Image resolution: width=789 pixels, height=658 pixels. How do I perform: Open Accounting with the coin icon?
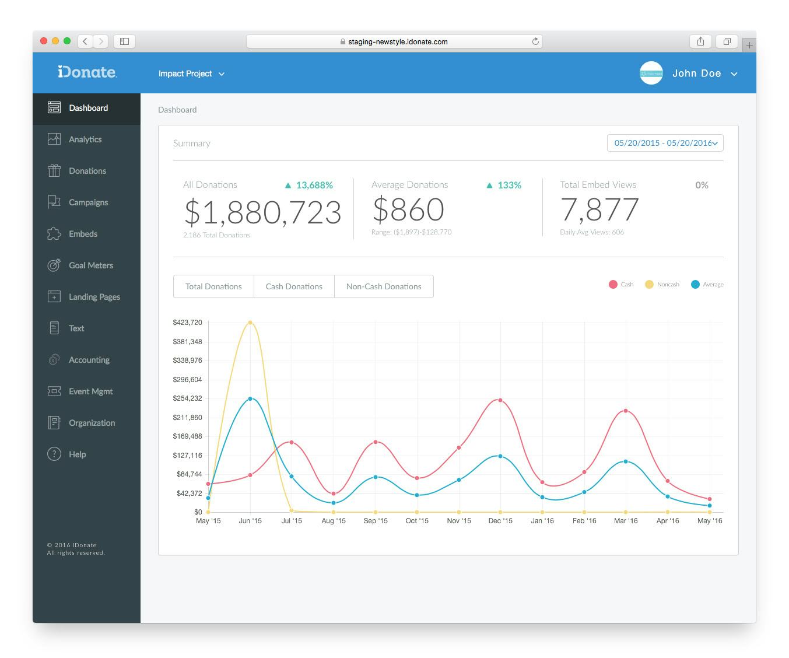[54, 359]
